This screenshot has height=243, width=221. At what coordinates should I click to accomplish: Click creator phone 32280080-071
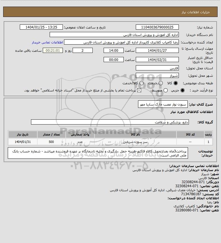[x=187, y=210]
